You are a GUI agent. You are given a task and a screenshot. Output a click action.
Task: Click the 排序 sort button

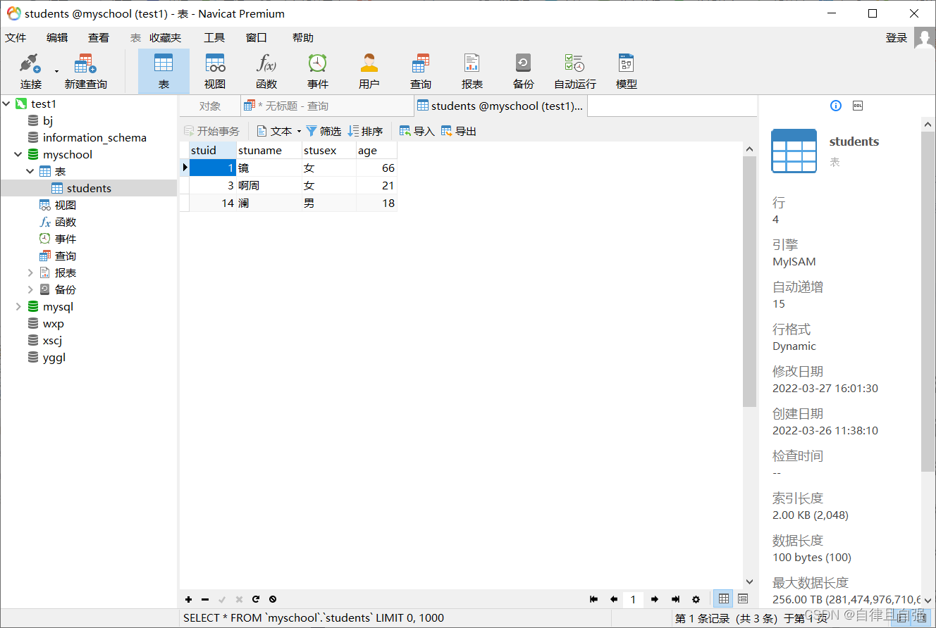click(365, 131)
